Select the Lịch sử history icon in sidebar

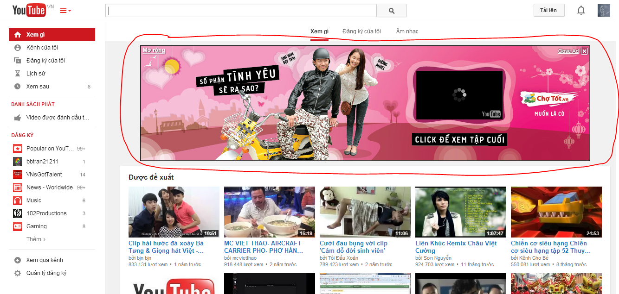17,73
